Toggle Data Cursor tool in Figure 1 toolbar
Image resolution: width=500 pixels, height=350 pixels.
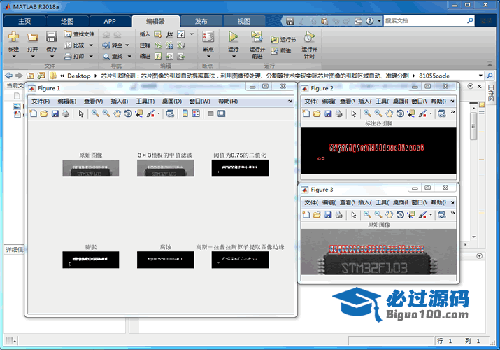point(138,113)
